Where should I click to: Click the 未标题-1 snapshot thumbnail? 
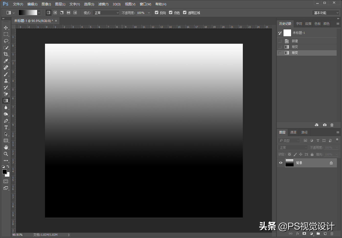(x=287, y=33)
